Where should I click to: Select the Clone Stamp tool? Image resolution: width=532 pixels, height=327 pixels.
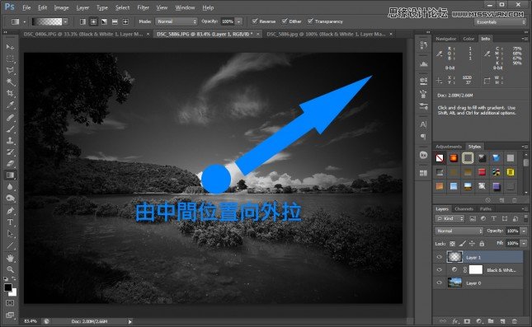click(x=10, y=140)
